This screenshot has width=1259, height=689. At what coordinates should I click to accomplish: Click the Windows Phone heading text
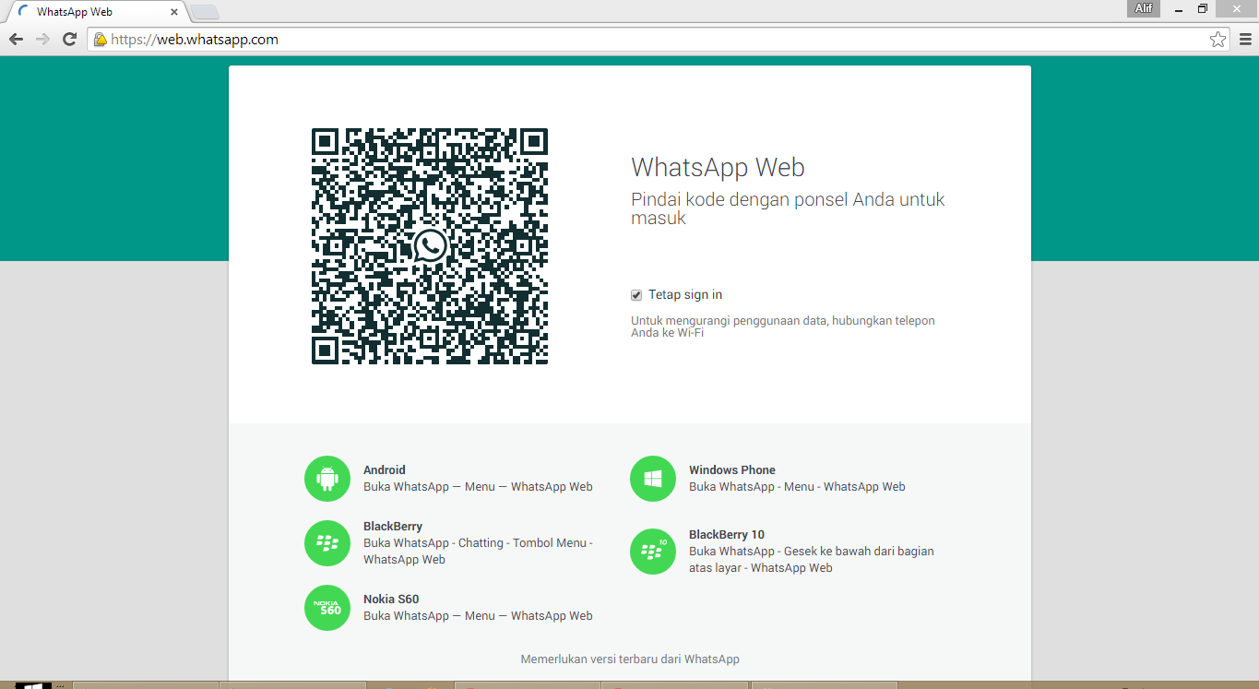click(732, 470)
